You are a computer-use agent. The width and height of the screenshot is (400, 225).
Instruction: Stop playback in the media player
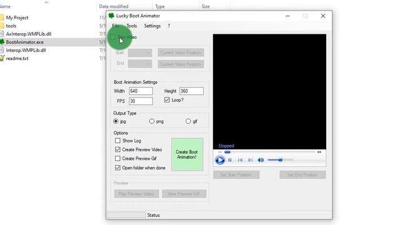230,160
